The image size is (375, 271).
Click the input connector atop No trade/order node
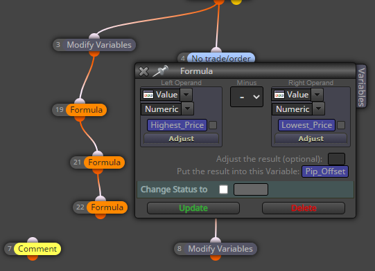(x=216, y=50)
